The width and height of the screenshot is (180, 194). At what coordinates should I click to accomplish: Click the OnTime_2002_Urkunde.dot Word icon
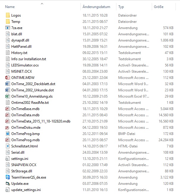tap(8, 90)
